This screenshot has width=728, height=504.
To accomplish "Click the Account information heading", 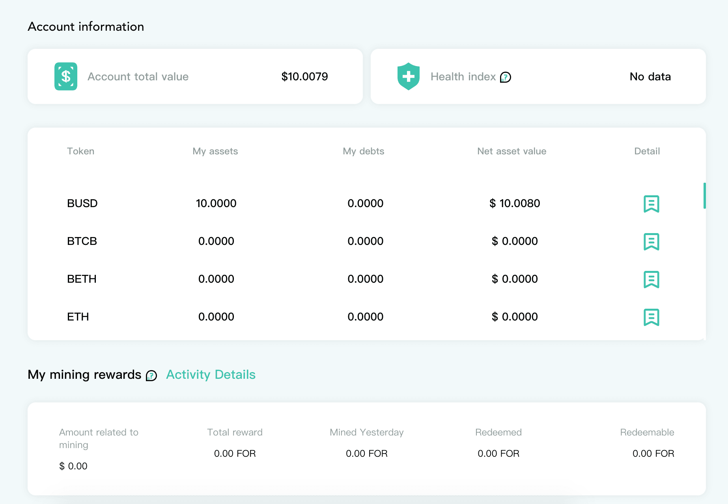I will pos(86,26).
